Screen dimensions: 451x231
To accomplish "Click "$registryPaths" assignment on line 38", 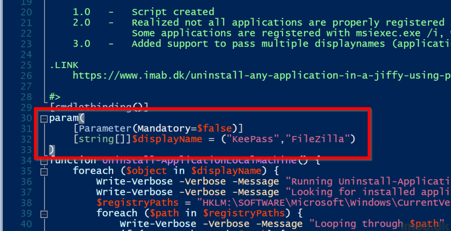I will [x=137, y=202].
